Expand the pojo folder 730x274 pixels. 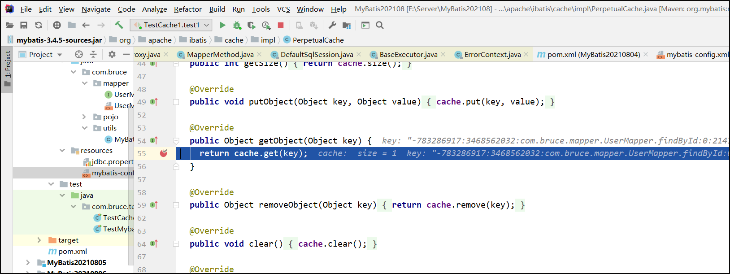click(x=85, y=117)
